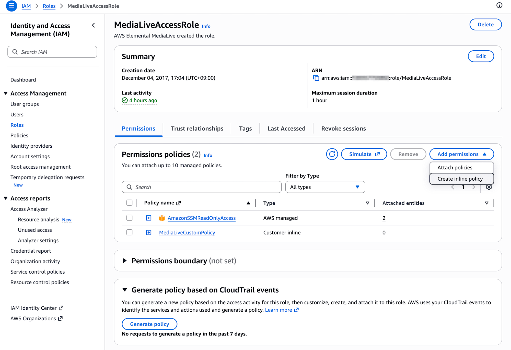This screenshot has height=350, width=511.
Task: Open the Filter by Type dropdown
Action: coord(325,187)
